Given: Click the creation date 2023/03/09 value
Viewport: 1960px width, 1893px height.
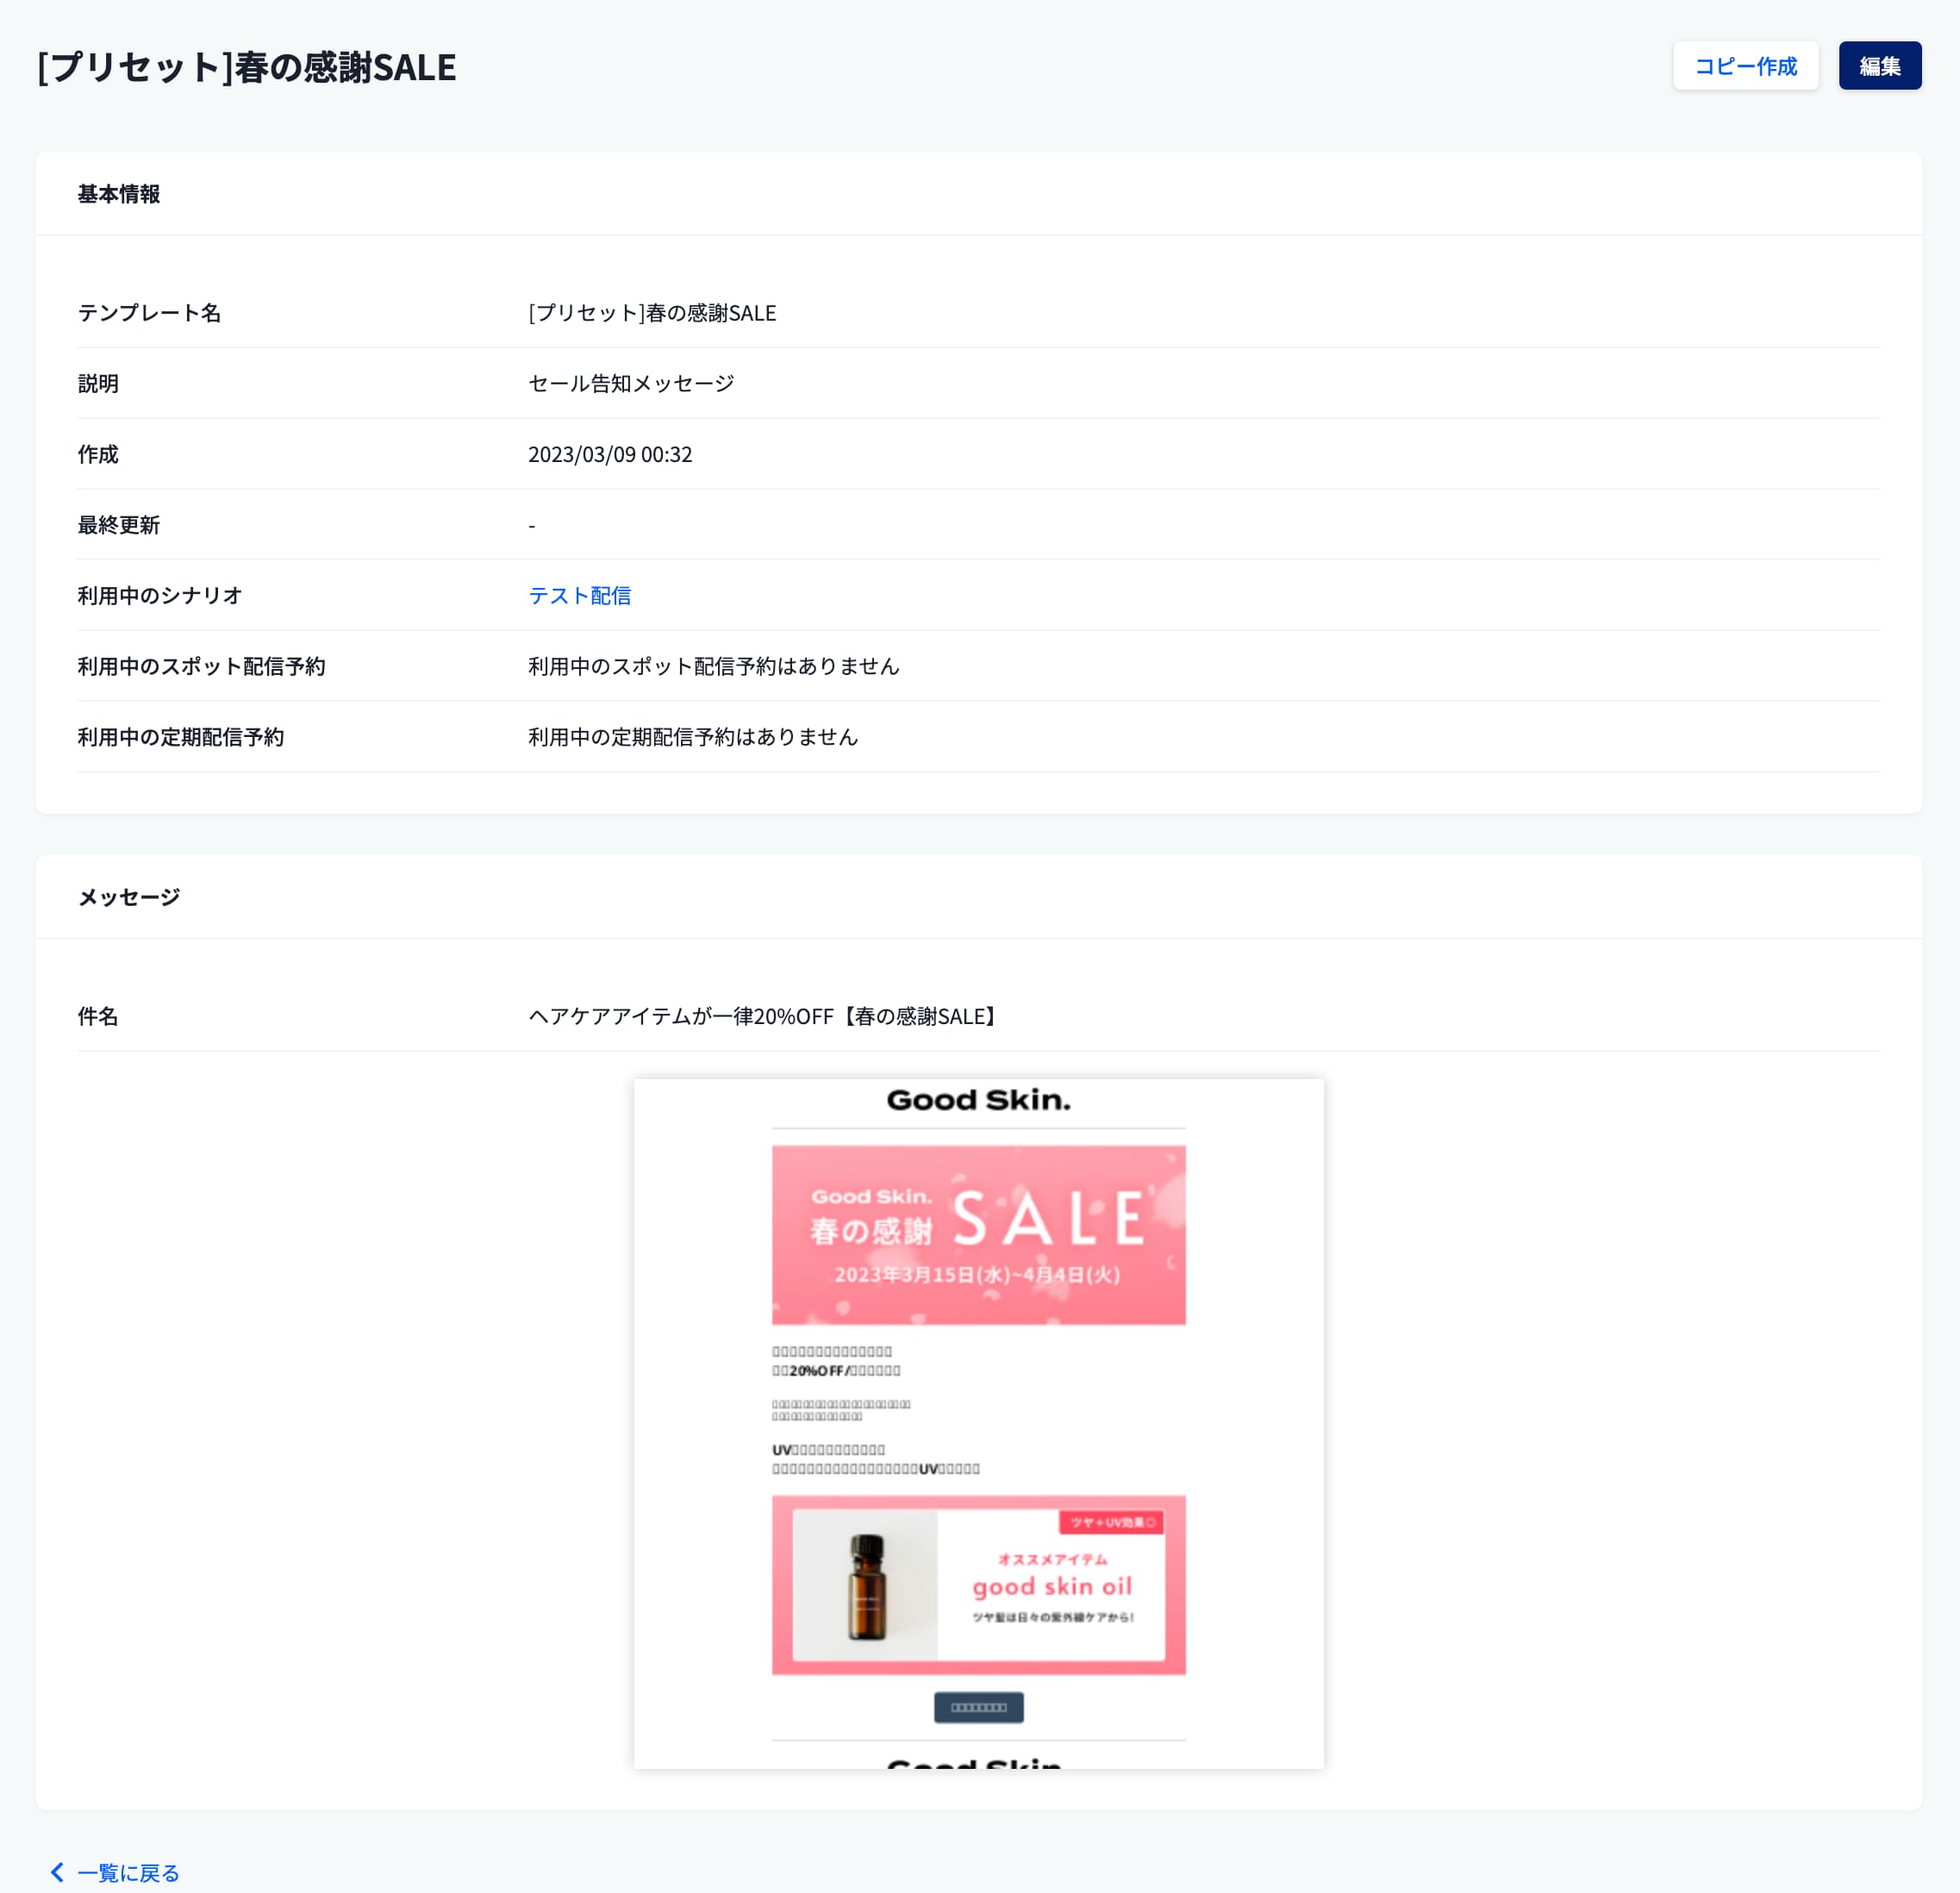Looking at the screenshot, I should [x=609, y=454].
